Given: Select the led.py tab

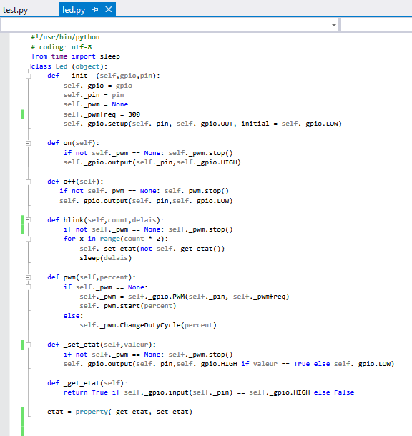Looking at the screenshot, I should (x=74, y=10).
